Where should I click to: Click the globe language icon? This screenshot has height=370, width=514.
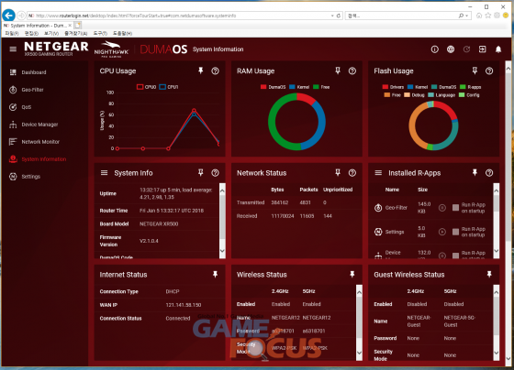(x=451, y=49)
